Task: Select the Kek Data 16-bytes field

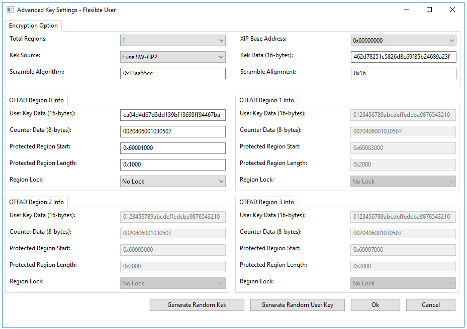Action: click(x=403, y=57)
